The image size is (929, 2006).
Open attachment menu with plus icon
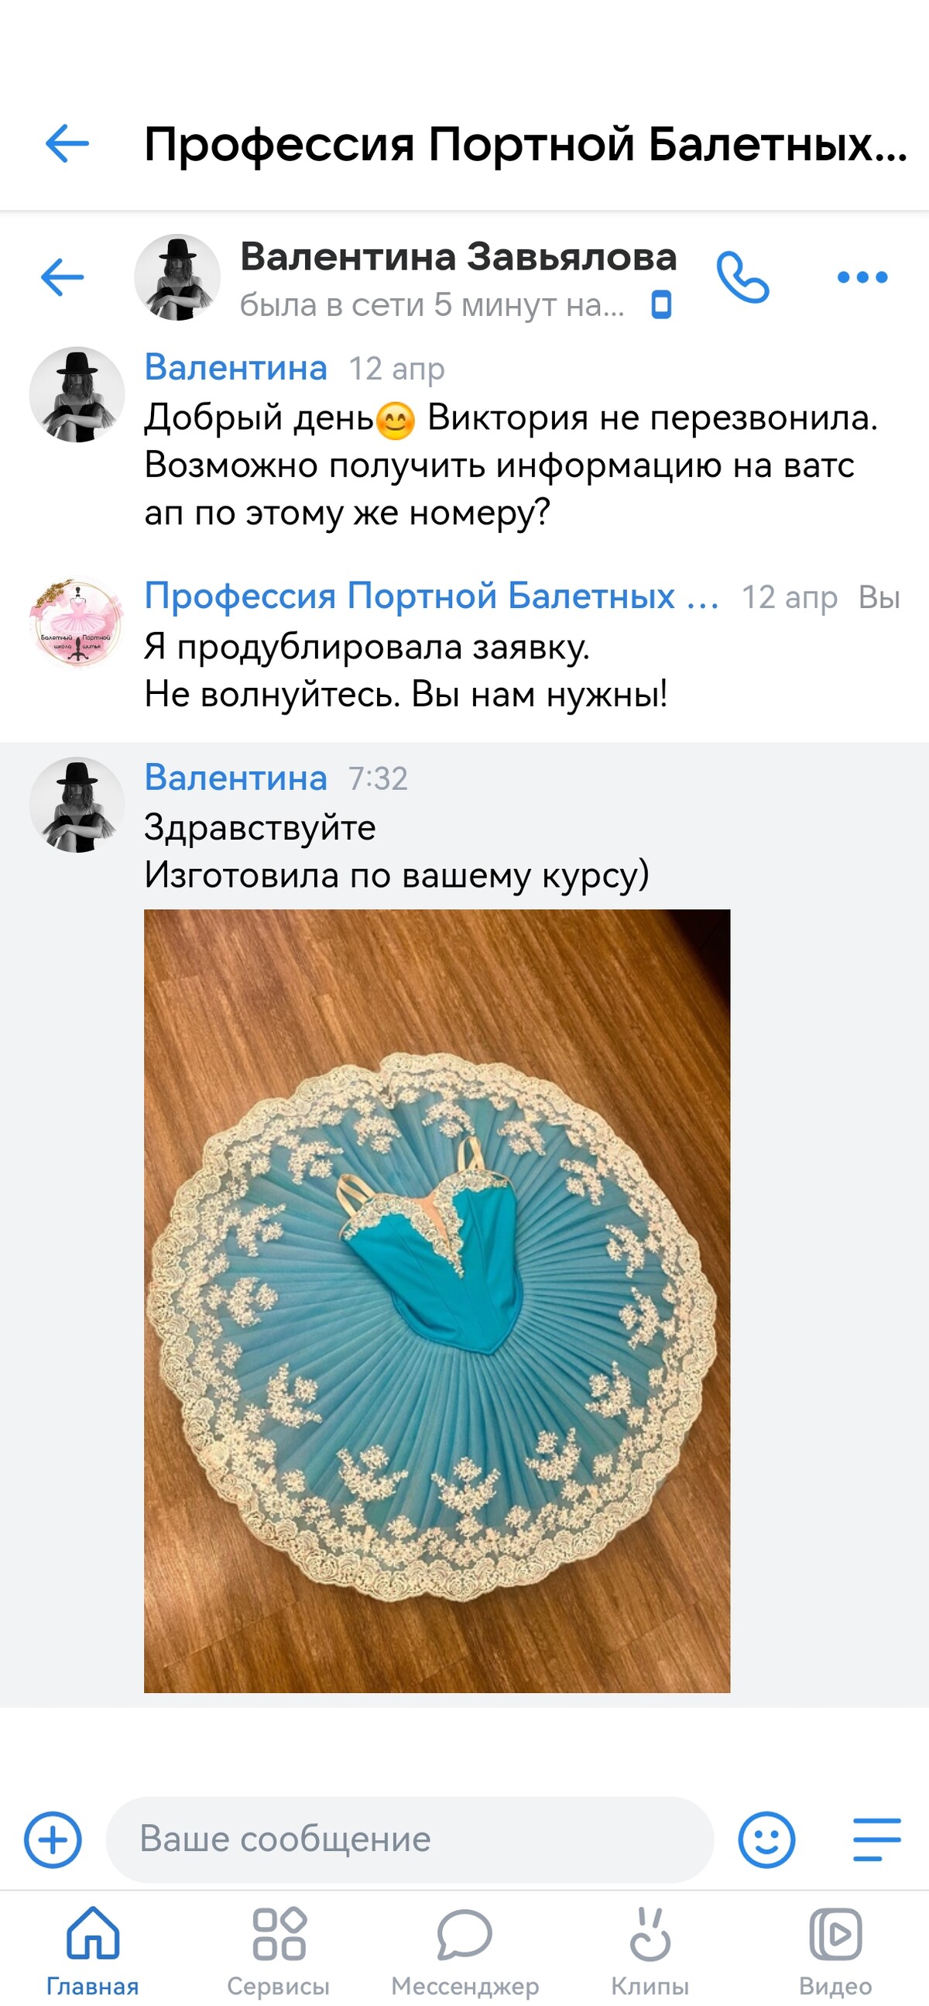[x=53, y=1839]
